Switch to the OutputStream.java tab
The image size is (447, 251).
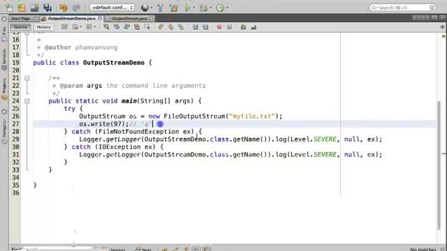click(129, 19)
